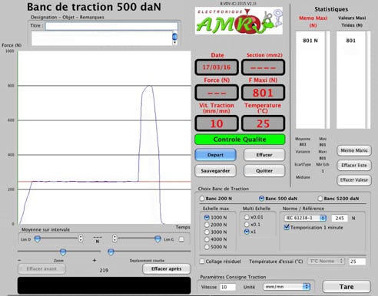
Task: Click the Lim G slider handle
Action: pyautogui.click(x=157, y=239)
